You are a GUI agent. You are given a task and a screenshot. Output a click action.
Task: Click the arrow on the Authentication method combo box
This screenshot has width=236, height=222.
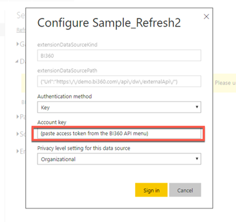coord(197,107)
